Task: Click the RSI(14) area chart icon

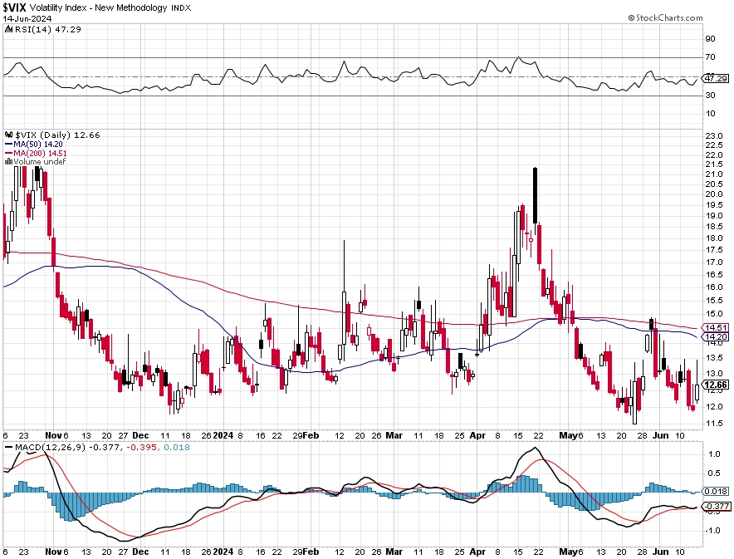Action: [8, 30]
